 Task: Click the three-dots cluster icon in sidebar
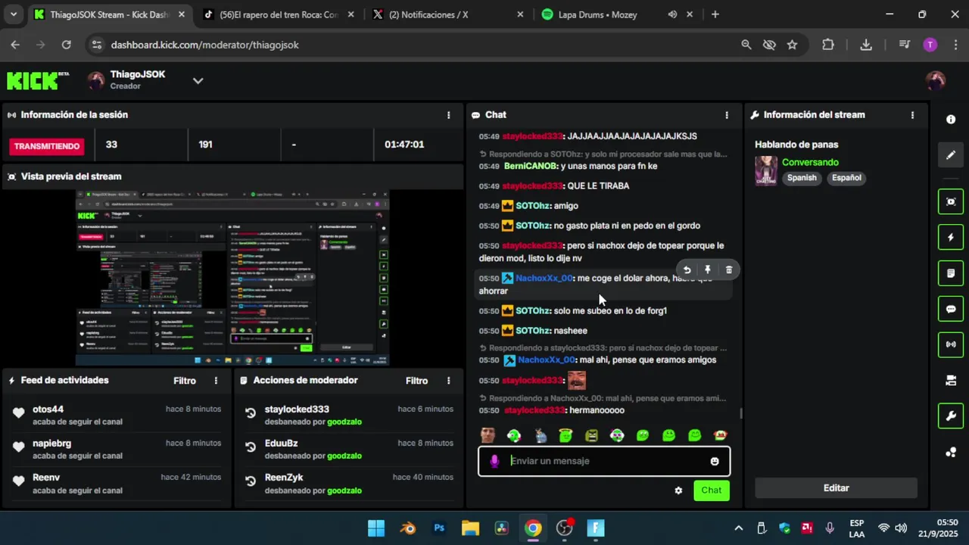tap(951, 453)
